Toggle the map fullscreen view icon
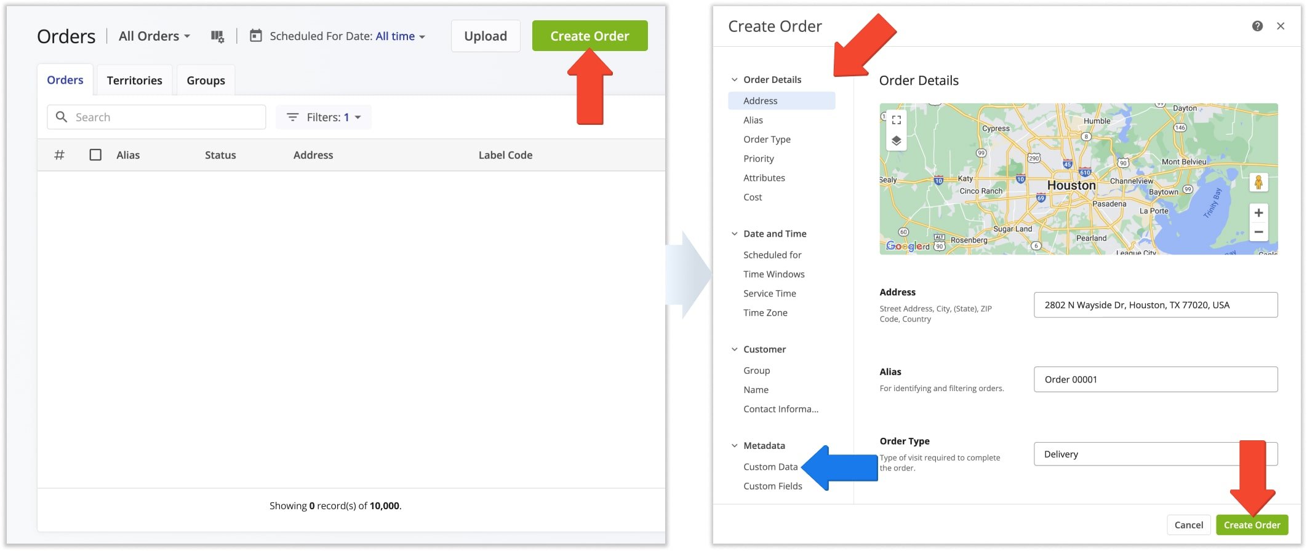Viewport: 1307px width, 551px height. tap(896, 120)
